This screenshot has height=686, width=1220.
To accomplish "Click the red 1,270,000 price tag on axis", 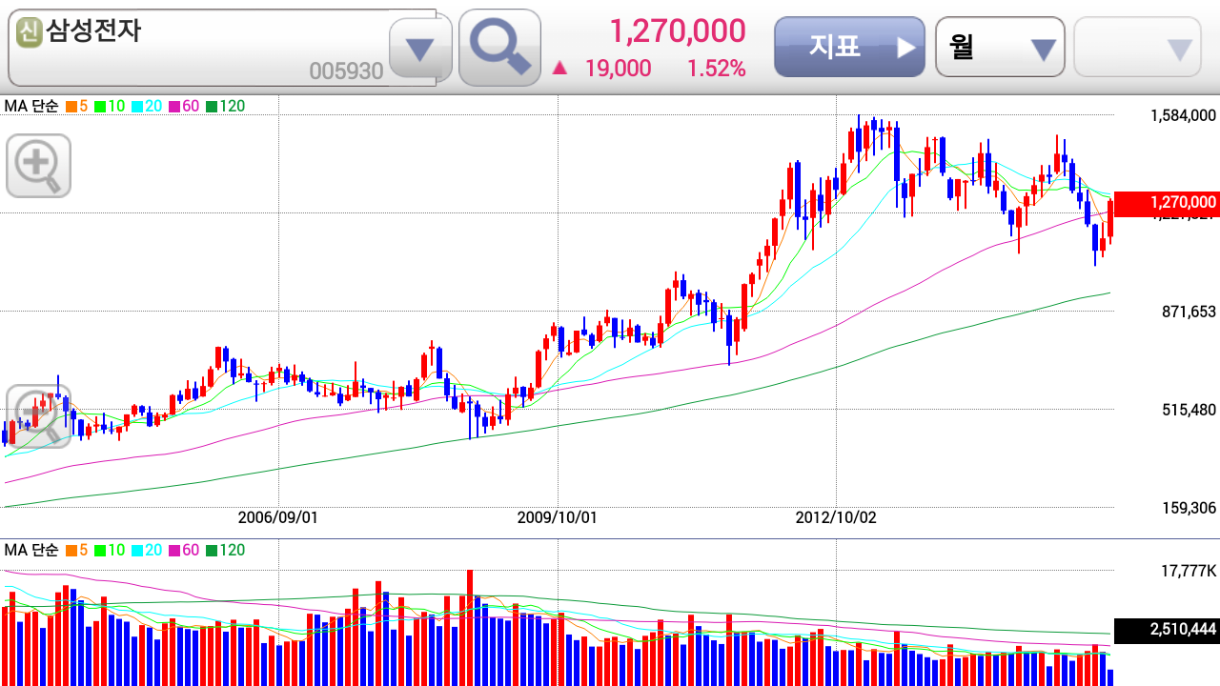I will click(1167, 203).
